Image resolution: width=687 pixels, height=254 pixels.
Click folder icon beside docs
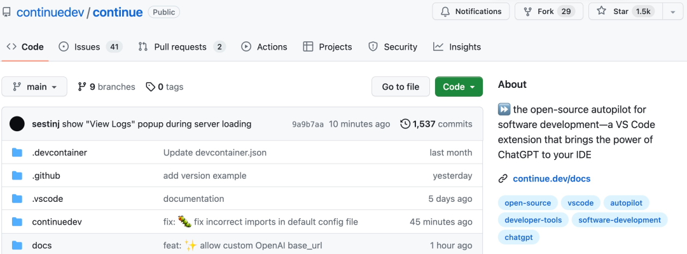pyautogui.click(x=17, y=245)
